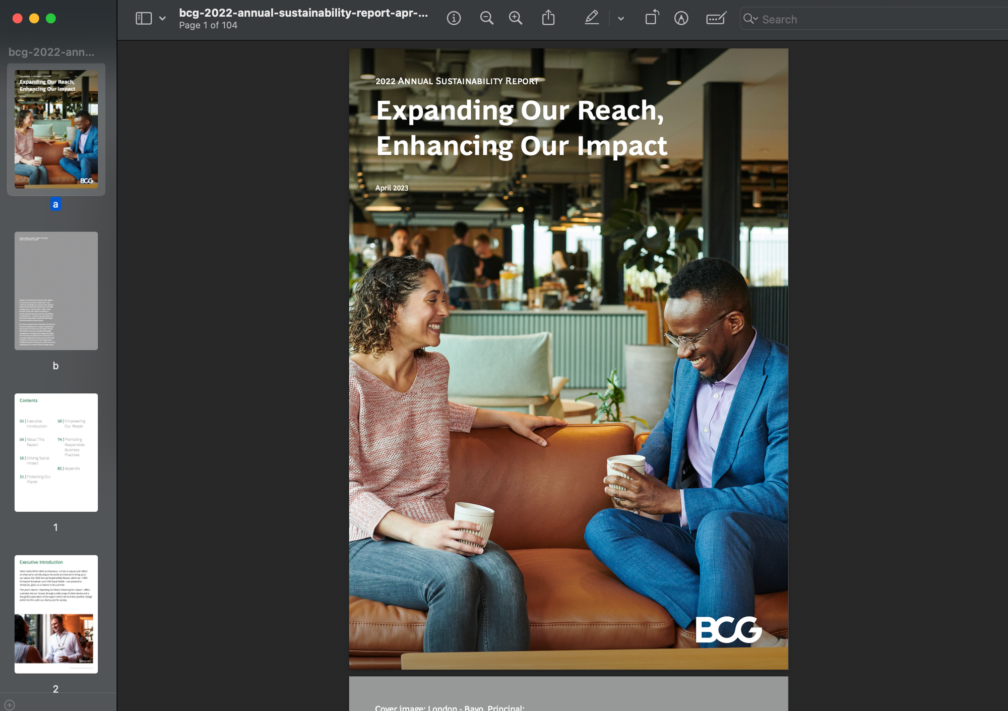The width and height of the screenshot is (1008, 711).
Task: Select the gray page thumbnail b
Action: click(56, 291)
